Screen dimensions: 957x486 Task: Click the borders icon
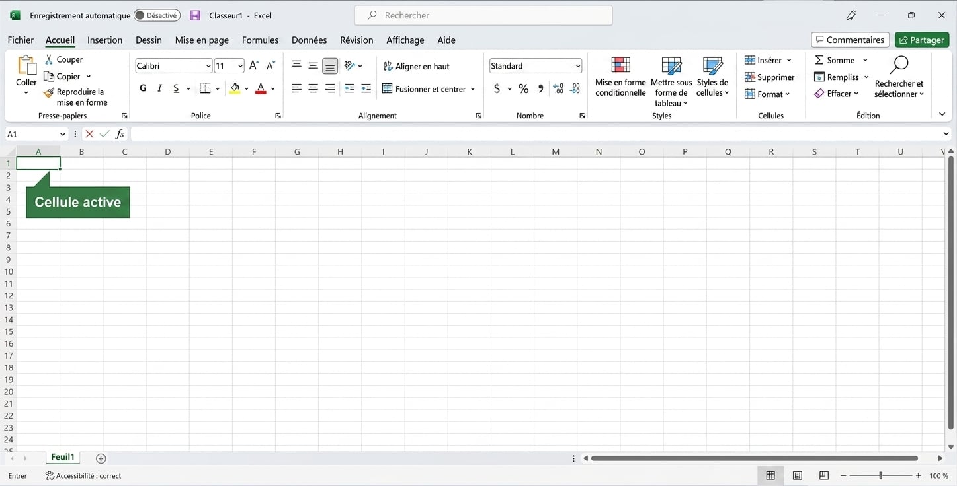click(205, 88)
